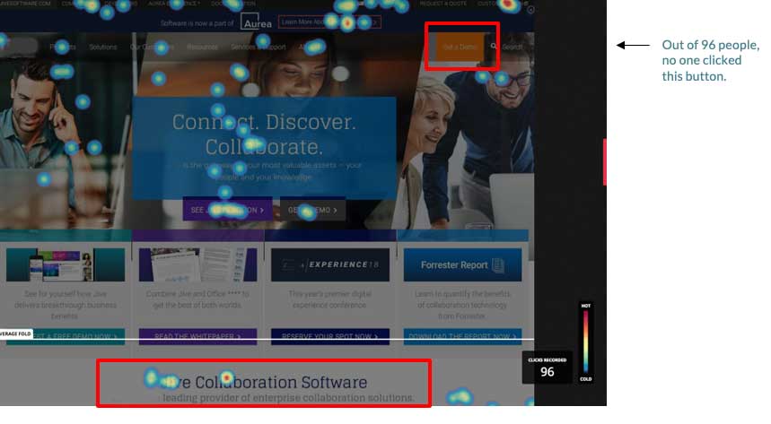This screenshot has width=771, height=424.
Task: Close the Aurea announcement banner
Action: pyautogui.click(x=530, y=10)
